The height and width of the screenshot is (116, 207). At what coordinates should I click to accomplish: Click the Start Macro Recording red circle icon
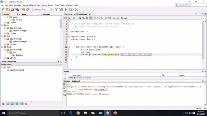(114, 18)
